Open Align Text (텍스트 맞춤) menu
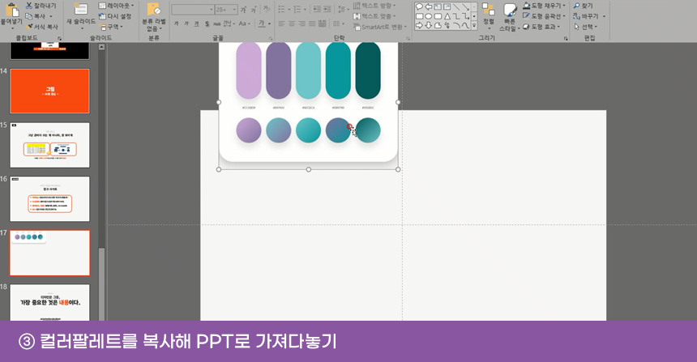The height and width of the screenshot is (362, 697). tap(374, 16)
